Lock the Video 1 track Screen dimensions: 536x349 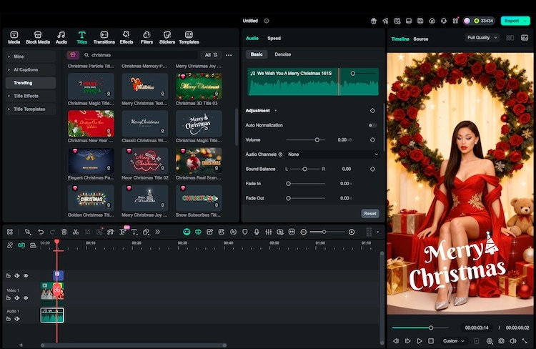[8, 298]
